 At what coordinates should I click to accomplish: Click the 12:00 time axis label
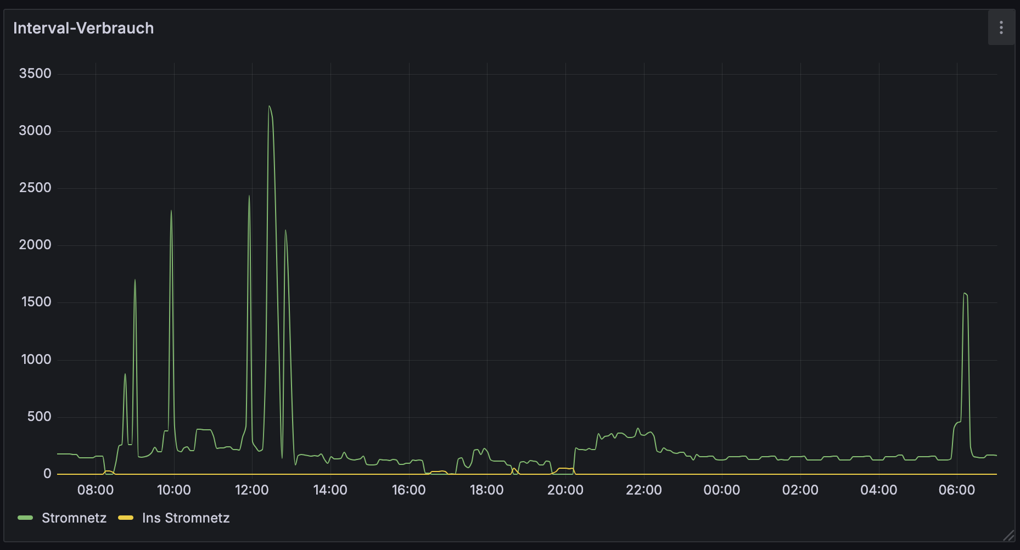tap(252, 490)
